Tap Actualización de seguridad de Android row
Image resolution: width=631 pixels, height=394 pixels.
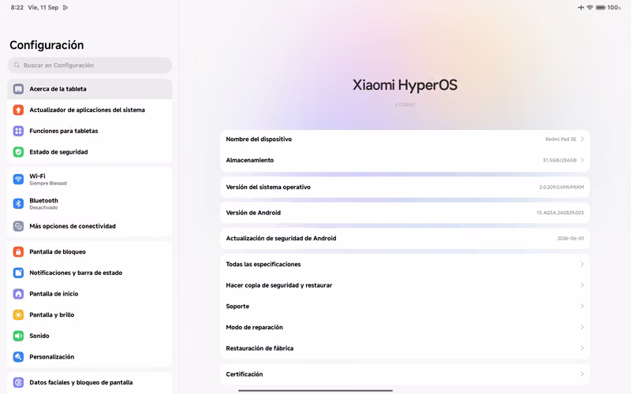pyautogui.click(x=405, y=239)
